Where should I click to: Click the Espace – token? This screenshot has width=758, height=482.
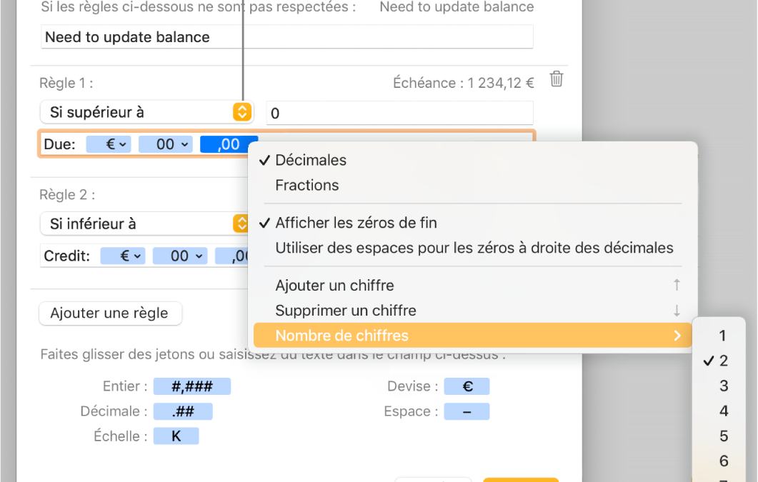click(467, 411)
